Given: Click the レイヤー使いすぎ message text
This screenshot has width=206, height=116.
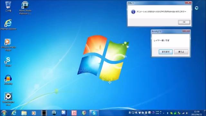Looking at the screenshot, I should [162, 41].
